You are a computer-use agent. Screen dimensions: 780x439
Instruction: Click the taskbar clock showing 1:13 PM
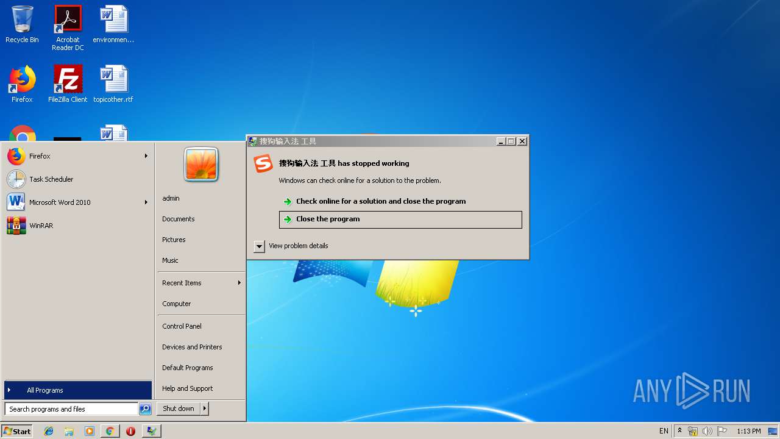[749, 431]
